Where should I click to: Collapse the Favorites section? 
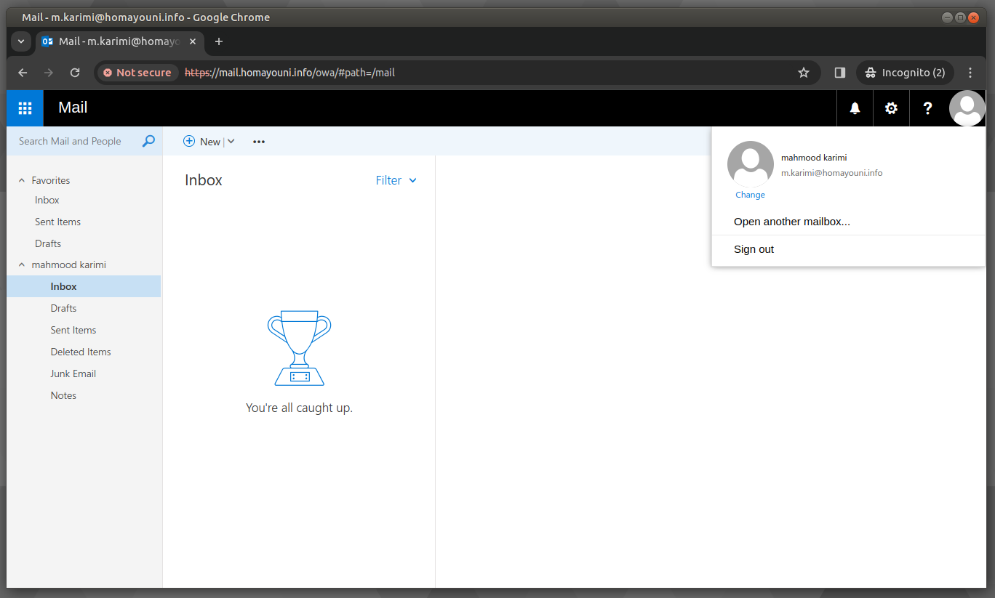click(22, 180)
